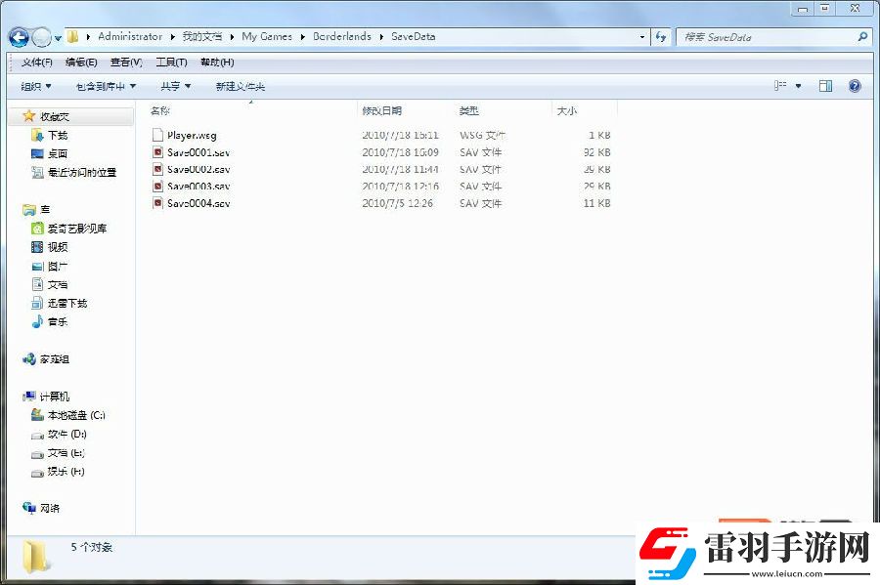The image size is (880, 585).
Task: Open the 工具(T) menu
Action: pyautogui.click(x=171, y=63)
